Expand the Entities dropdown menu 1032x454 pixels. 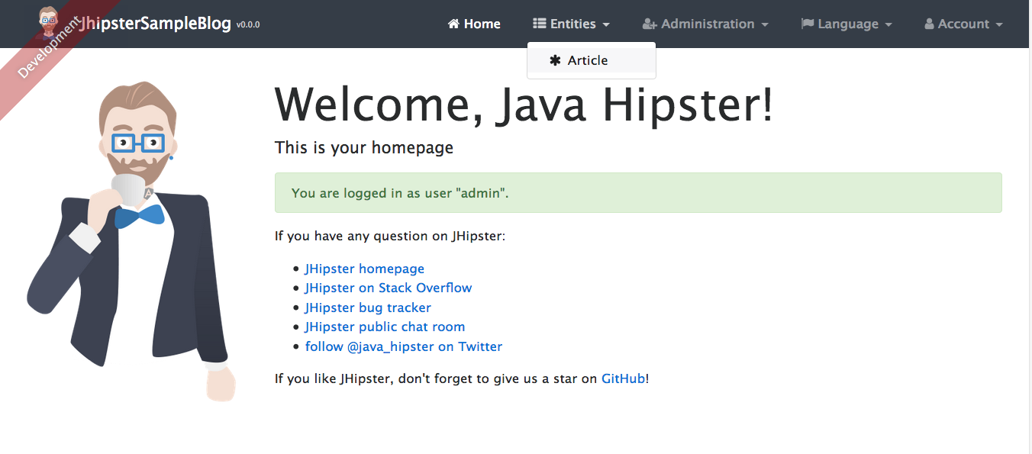571,24
